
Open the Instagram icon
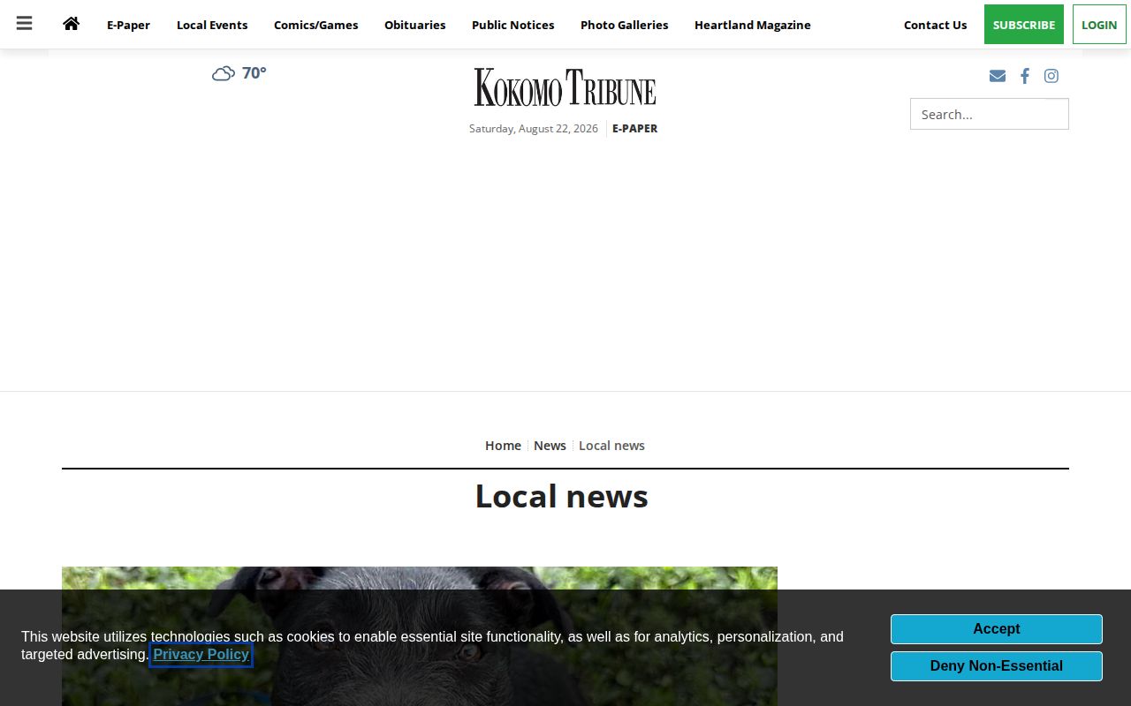pyautogui.click(x=1051, y=76)
